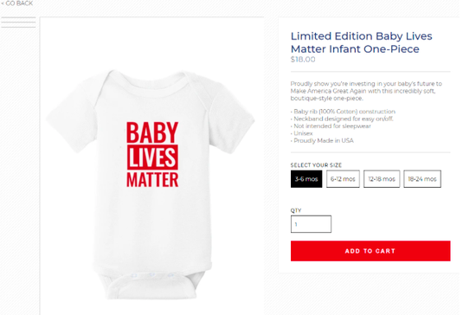Pick the 12-18 mos size button

(x=382, y=179)
